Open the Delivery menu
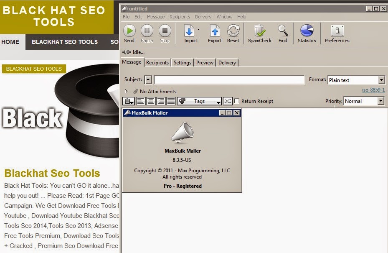Viewport: 388px width, 253px height. [203, 17]
